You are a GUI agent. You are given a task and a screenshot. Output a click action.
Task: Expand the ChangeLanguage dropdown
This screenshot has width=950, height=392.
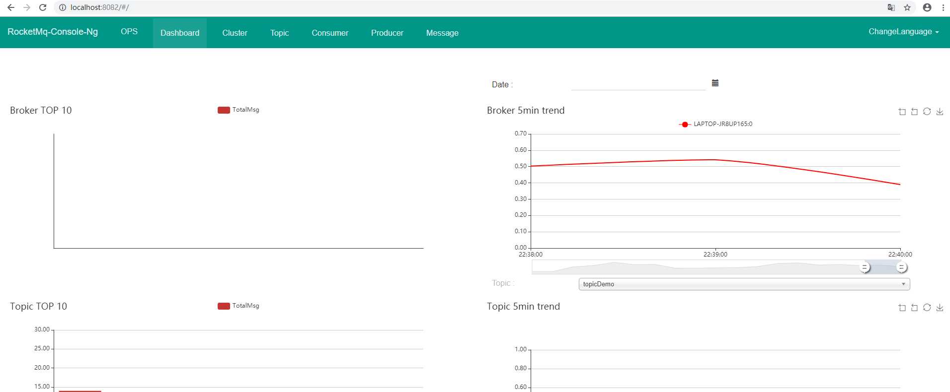(x=903, y=32)
